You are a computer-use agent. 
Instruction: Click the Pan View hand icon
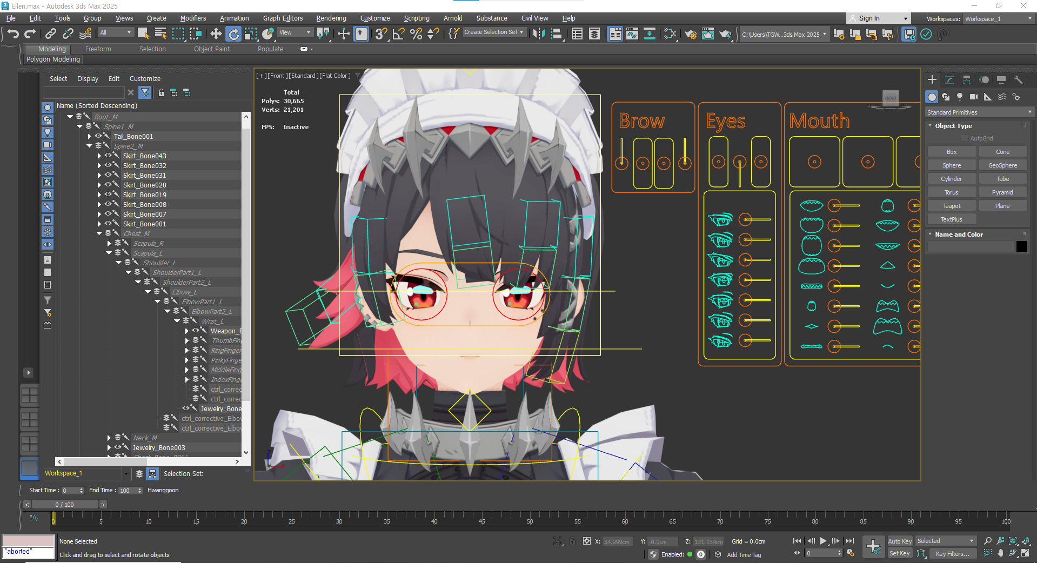1000,553
